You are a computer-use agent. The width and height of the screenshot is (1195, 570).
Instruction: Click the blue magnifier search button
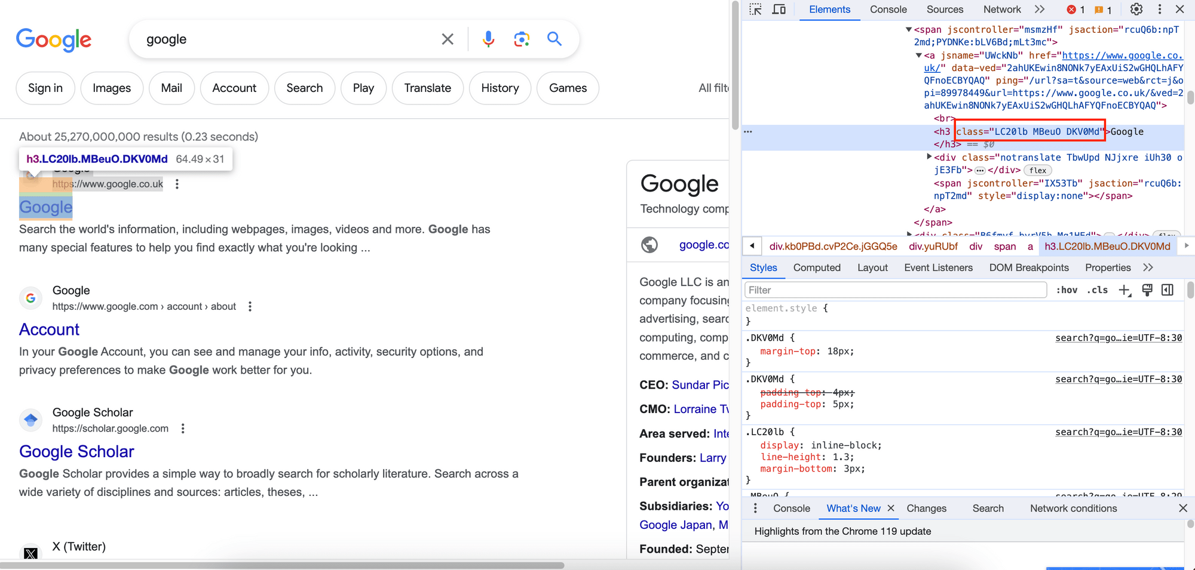(x=554, y=39)
